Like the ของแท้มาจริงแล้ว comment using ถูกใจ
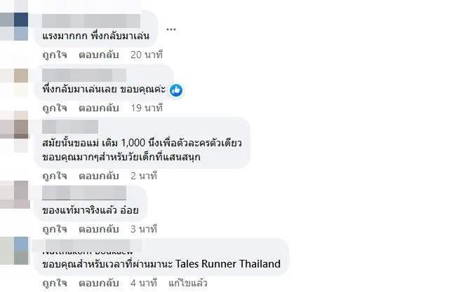This screenshot has width=468, height=292. coord(54,228)
